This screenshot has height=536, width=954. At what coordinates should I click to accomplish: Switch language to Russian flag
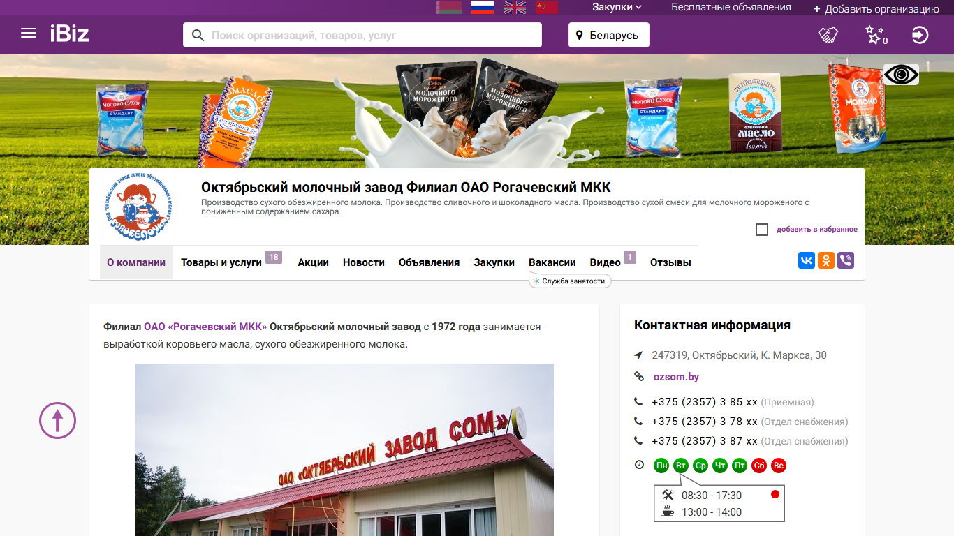(x=482, y=7)
